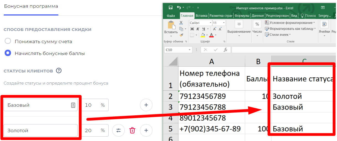
Task: Select 'Понижать сумму счета' radio option
Action: click(8, 41)
